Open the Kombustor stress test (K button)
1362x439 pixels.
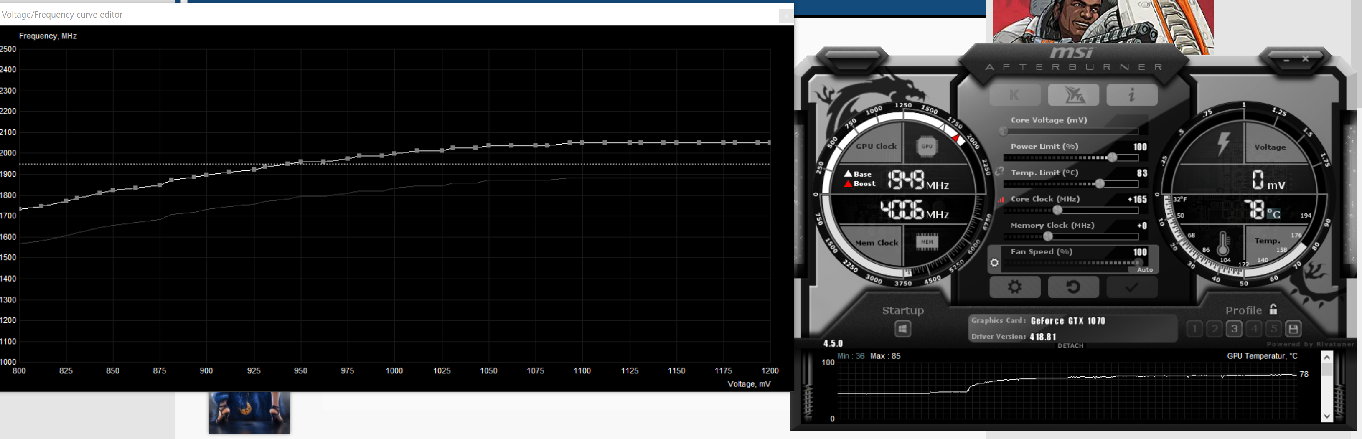pyautogui.click(x=1015, y=95)
